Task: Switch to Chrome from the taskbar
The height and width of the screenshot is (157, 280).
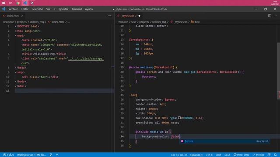Action: coord(18,3)
